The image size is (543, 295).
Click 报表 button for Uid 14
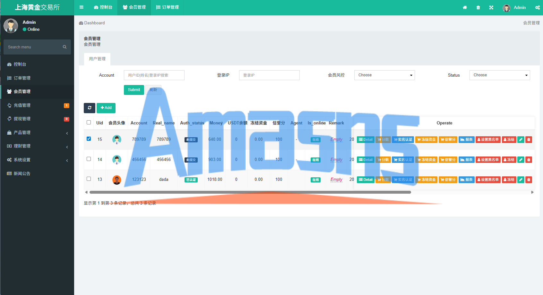click(x=466, y=160)
